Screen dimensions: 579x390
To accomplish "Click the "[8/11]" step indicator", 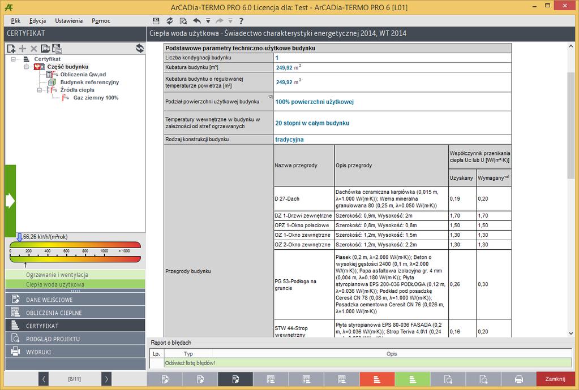I will [75, 379].
